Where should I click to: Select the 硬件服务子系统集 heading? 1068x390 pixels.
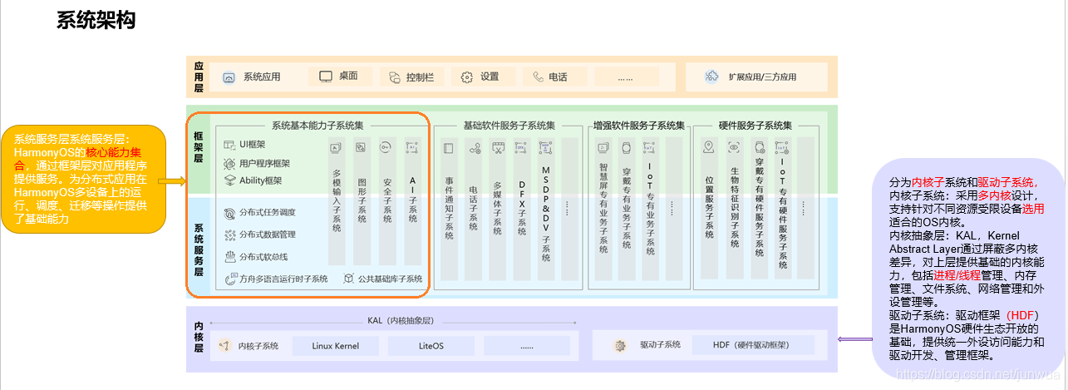(x=755, y=126)
